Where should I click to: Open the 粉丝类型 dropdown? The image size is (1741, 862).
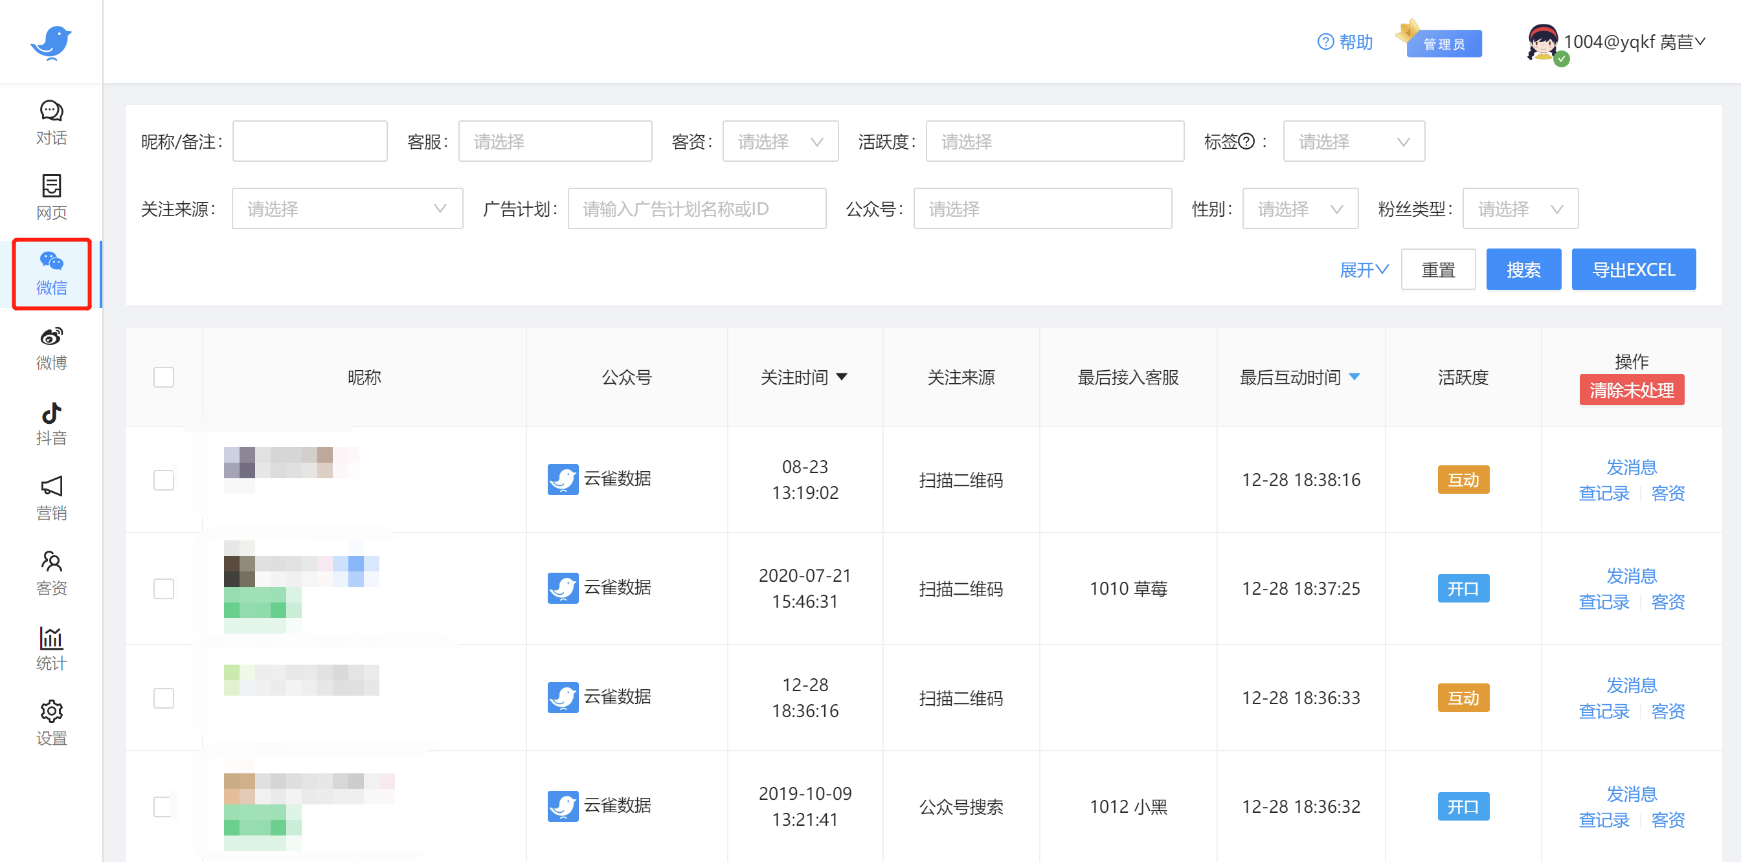(x=1520, y=208)
